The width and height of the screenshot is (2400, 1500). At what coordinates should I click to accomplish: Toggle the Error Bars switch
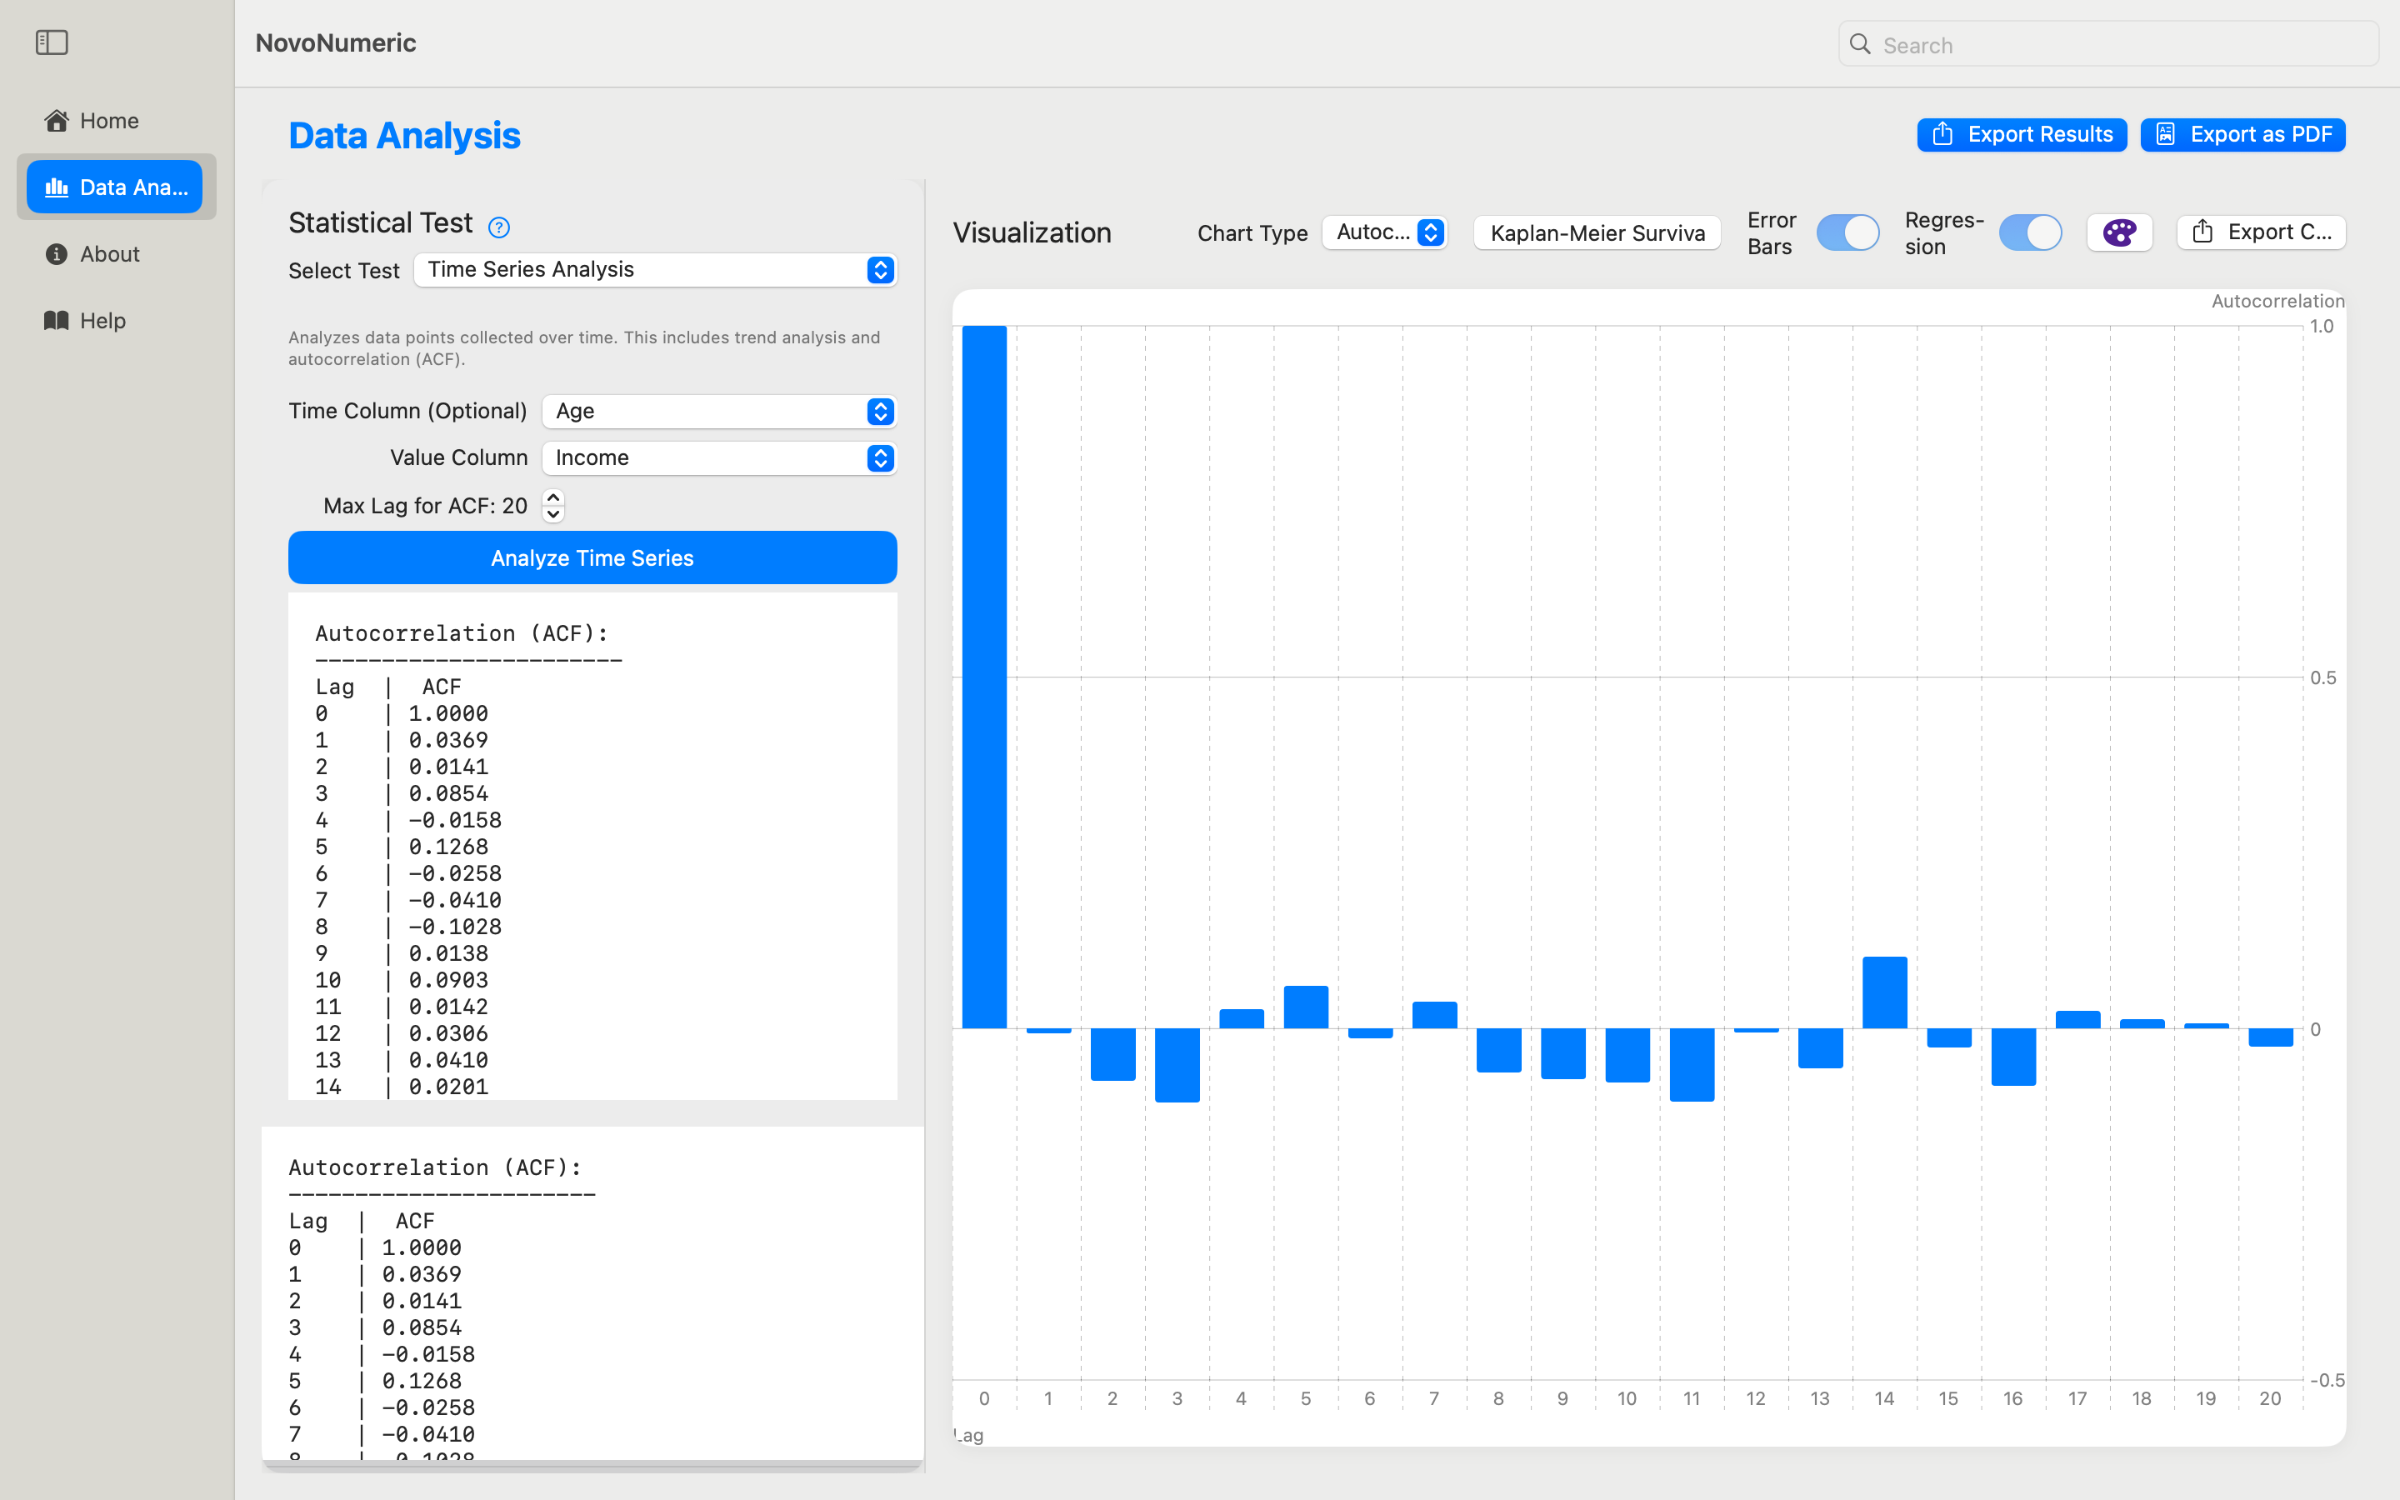pos(1847,233)
